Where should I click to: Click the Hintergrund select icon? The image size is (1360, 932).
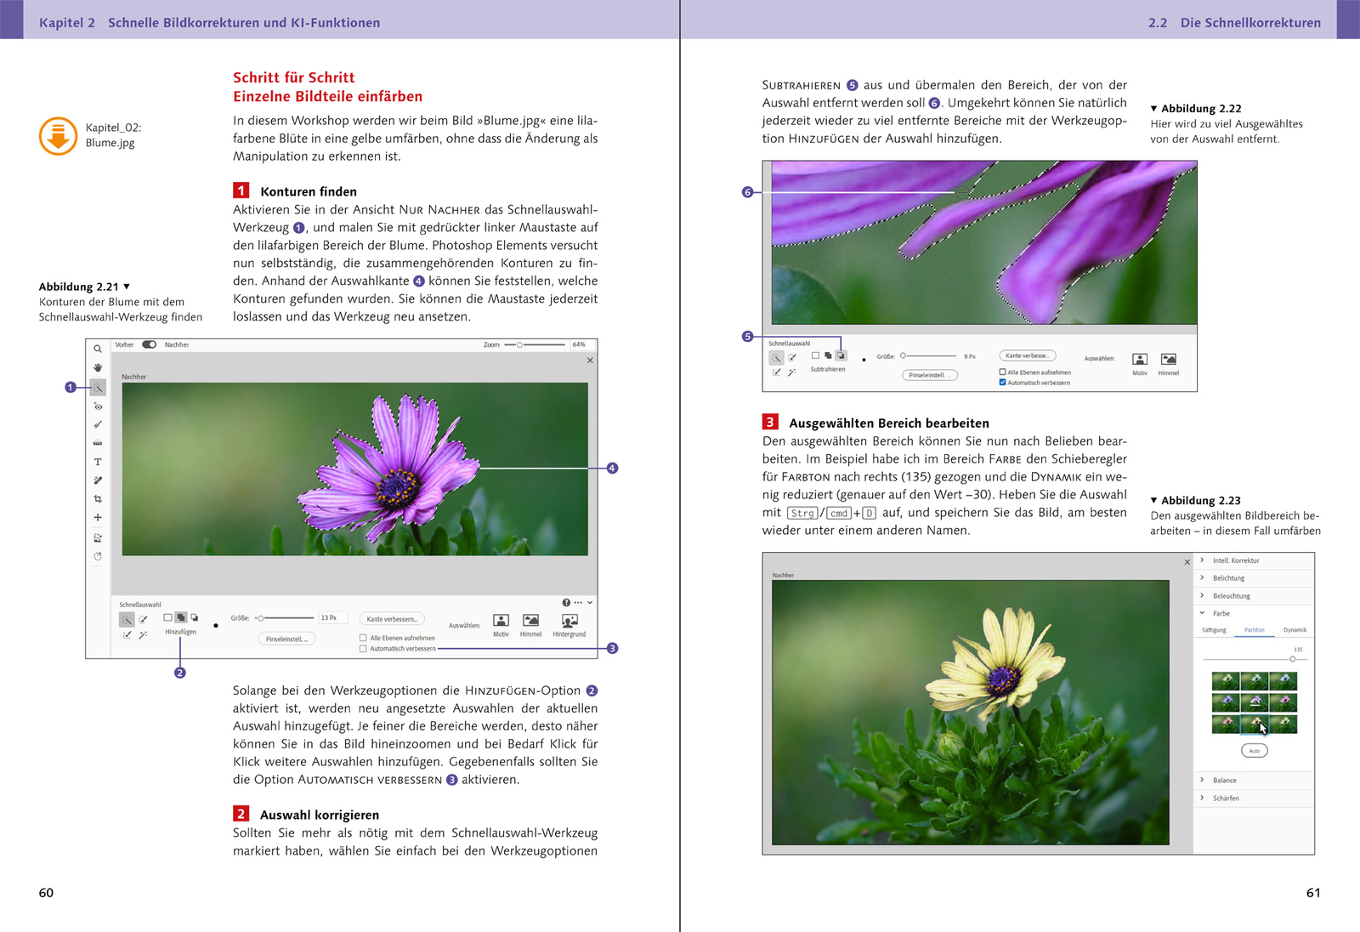[x=569, y=621]
